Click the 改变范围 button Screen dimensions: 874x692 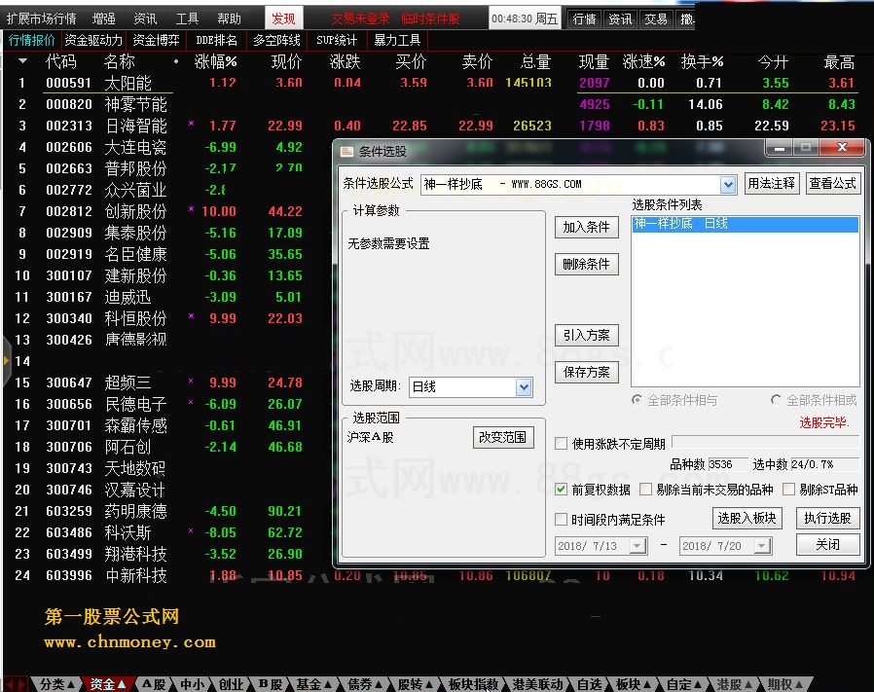point(503,437)
